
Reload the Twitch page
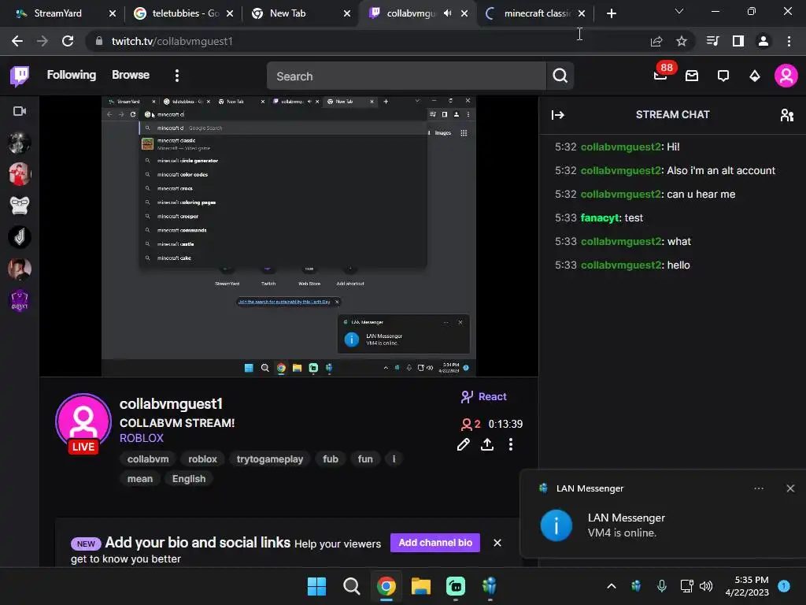click(68, 41)
